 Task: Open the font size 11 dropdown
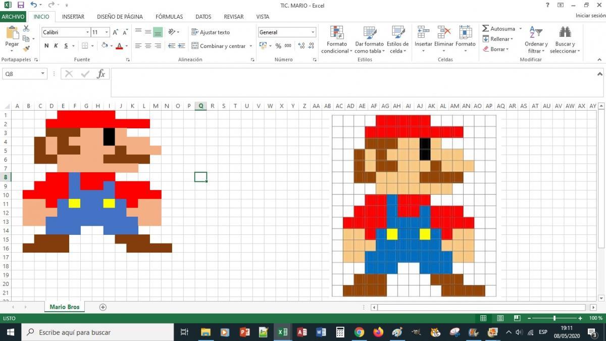coord(107,32)
